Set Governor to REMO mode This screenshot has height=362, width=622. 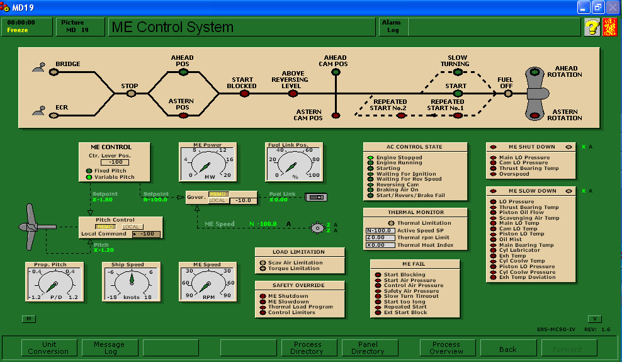[x=218, y=194]
